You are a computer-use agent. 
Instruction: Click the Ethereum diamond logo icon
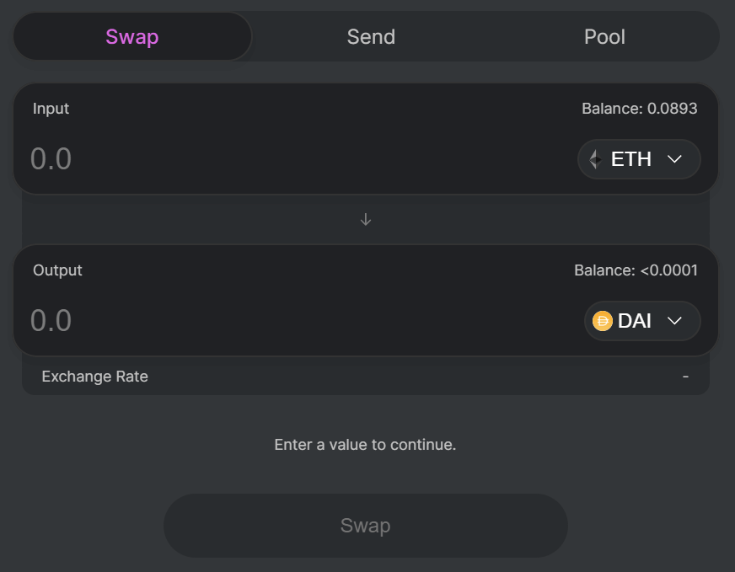(596, 159)
